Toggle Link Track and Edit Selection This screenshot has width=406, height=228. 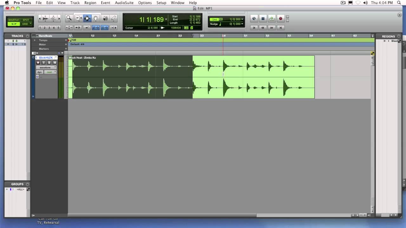[x=104, y=28]
